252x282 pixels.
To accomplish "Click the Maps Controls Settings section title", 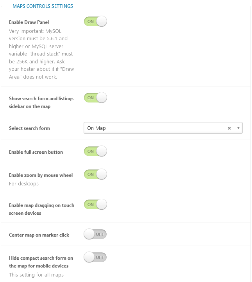I will 43,6.
